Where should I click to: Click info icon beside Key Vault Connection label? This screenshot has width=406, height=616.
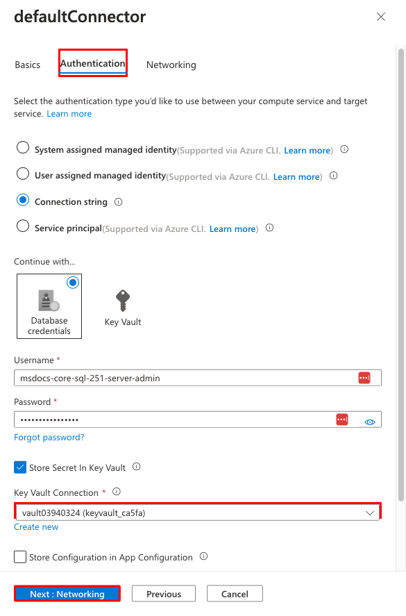coord(117,492)
